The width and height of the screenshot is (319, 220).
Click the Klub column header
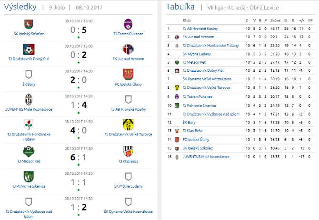(x=187, y=20)
